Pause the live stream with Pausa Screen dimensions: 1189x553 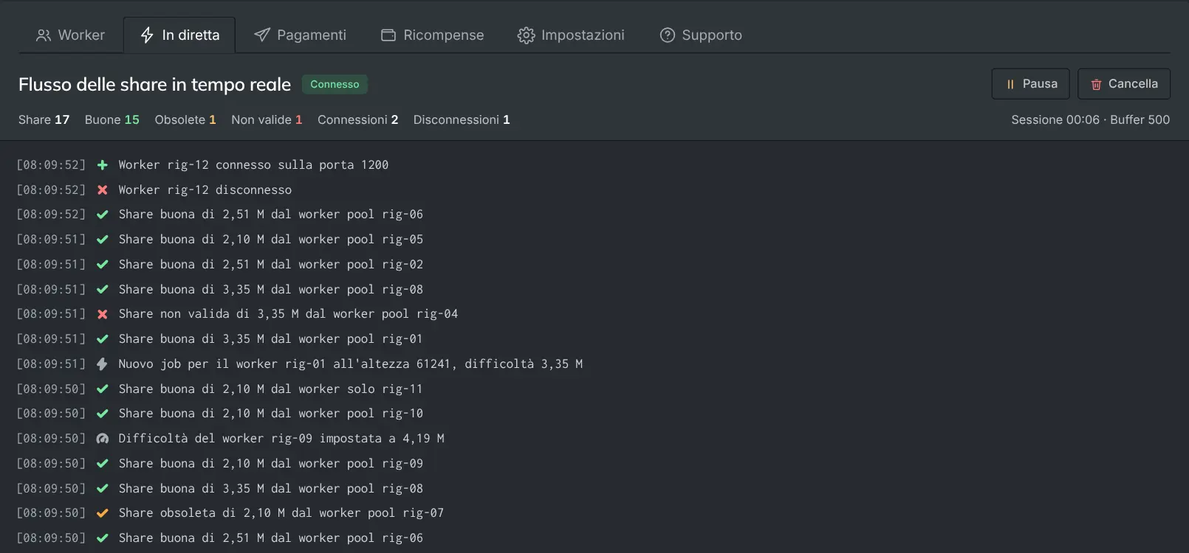1031,84
